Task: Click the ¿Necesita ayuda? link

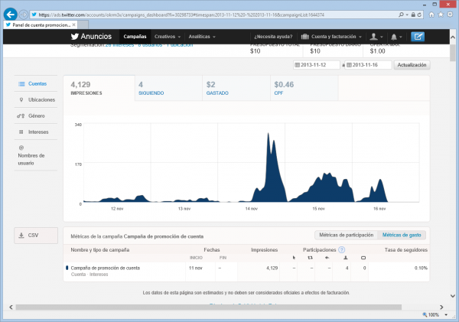Action: point(273,37)
